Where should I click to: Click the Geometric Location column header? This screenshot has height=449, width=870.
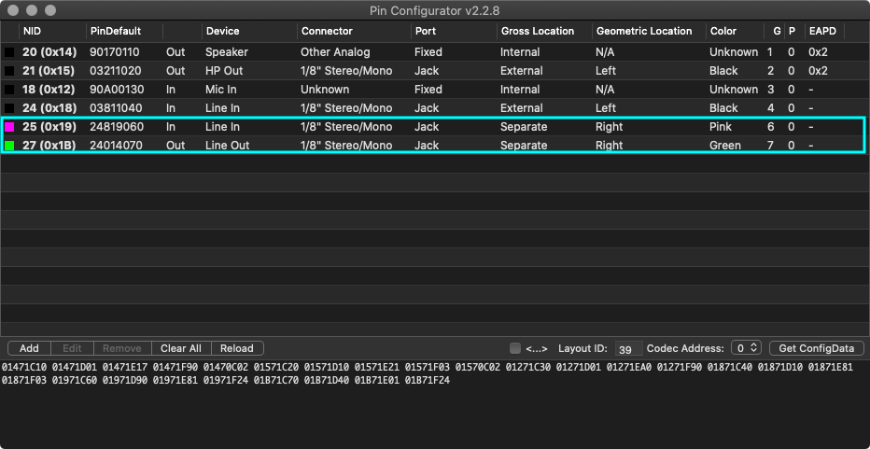649,31
